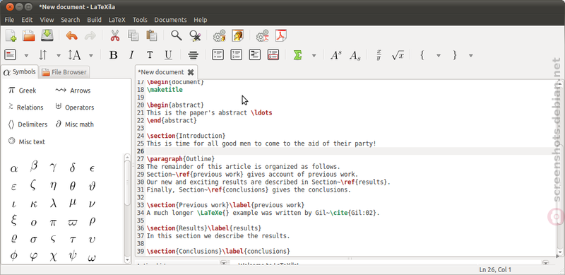Open search and replace icon
Viewport: 565px width, 275px height.
click(x=195, y=35)
